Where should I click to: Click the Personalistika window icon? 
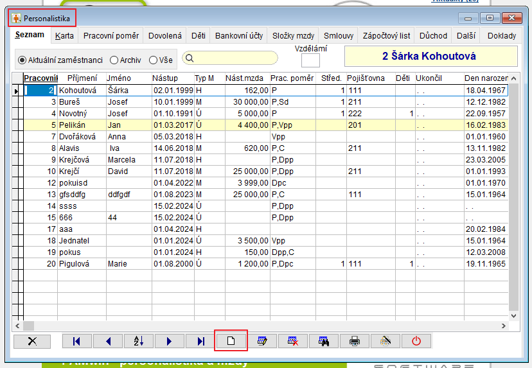tap(16, 19)
